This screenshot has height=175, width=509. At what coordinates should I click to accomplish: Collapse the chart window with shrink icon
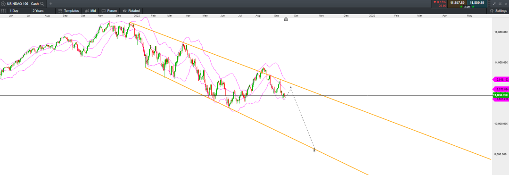pos(494,4)
